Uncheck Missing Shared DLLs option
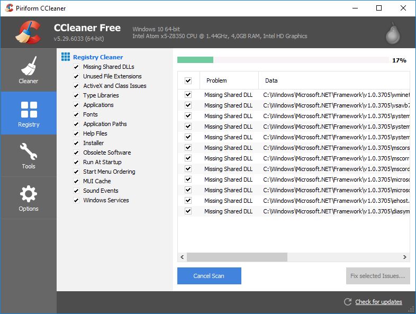The image size is (416, 314). (x=76, y=67)
